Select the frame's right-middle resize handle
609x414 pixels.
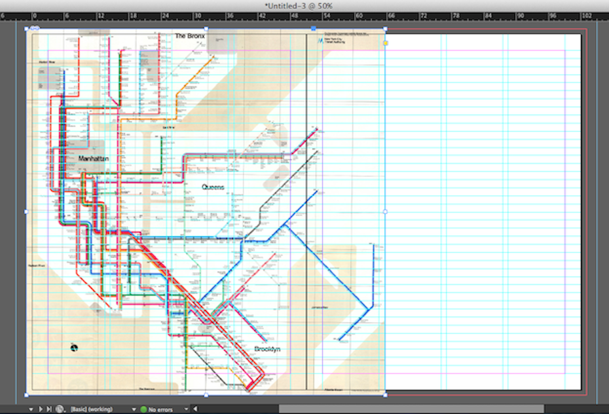(x=385, y=212)
